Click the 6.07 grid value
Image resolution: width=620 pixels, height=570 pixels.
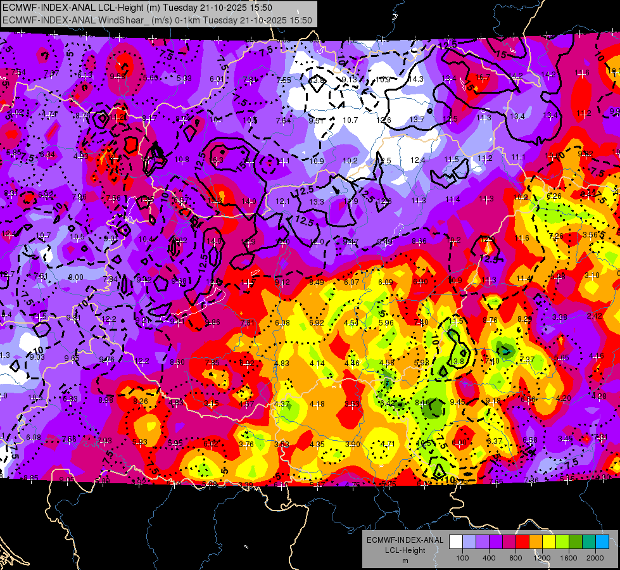(351, 282)
